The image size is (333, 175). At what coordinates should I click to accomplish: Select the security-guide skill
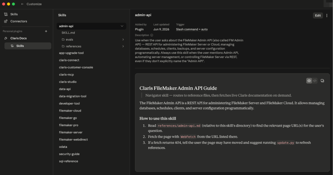(x=69, y=154)
